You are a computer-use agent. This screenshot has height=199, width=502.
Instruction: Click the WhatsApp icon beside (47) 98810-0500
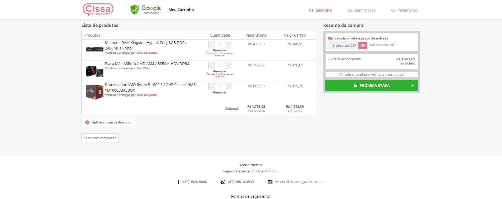tap(223, 182)
